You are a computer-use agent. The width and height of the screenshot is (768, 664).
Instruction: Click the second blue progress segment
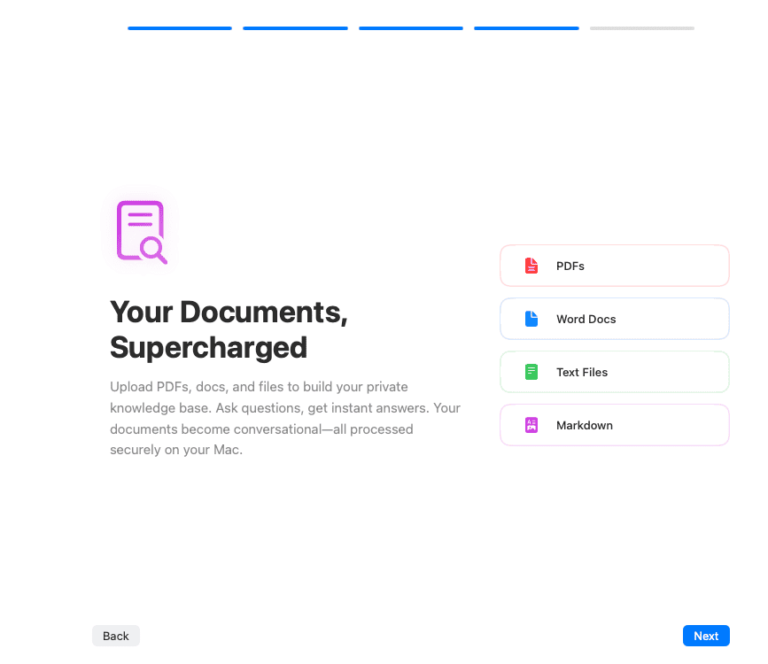(x=295, y=27)
